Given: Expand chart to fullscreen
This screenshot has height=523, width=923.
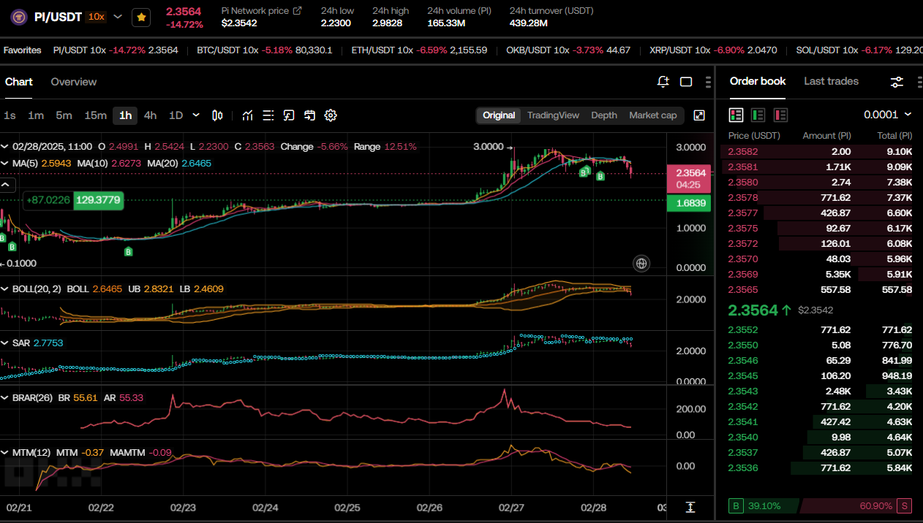Looking at the screenshot, I should click(699, 115).
